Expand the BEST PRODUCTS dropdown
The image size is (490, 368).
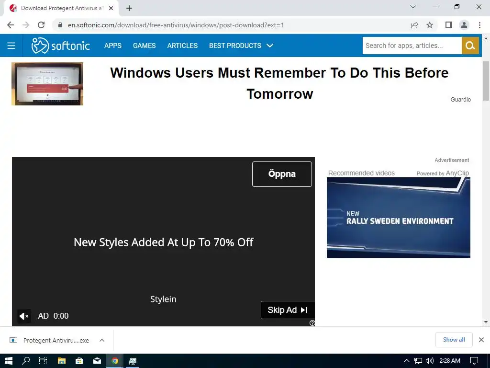pyautogui.click(x=241, y=46)
